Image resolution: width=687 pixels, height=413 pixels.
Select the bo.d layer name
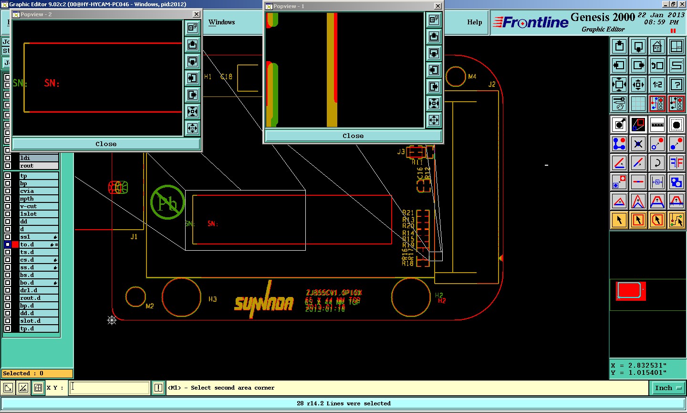(x=39, y=283)
